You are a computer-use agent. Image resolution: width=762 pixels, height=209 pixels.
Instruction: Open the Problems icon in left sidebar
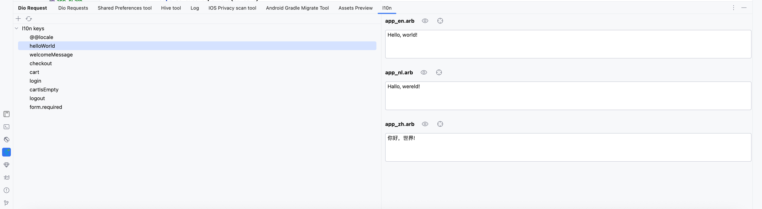[x=6, y=190]
